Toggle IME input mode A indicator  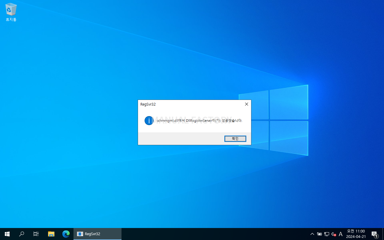click(x=340, y=234)
